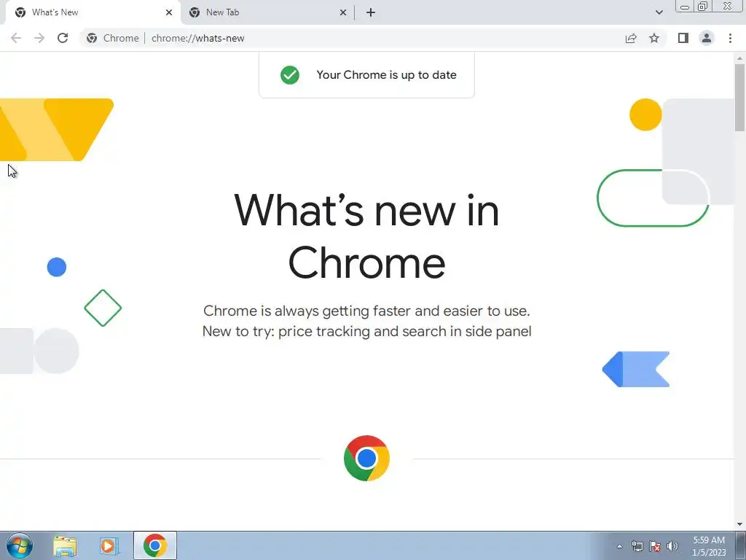The height and width of the screenshot is (560, 746).
Task: Expand the tab search chevron
Action: point(659,12)
